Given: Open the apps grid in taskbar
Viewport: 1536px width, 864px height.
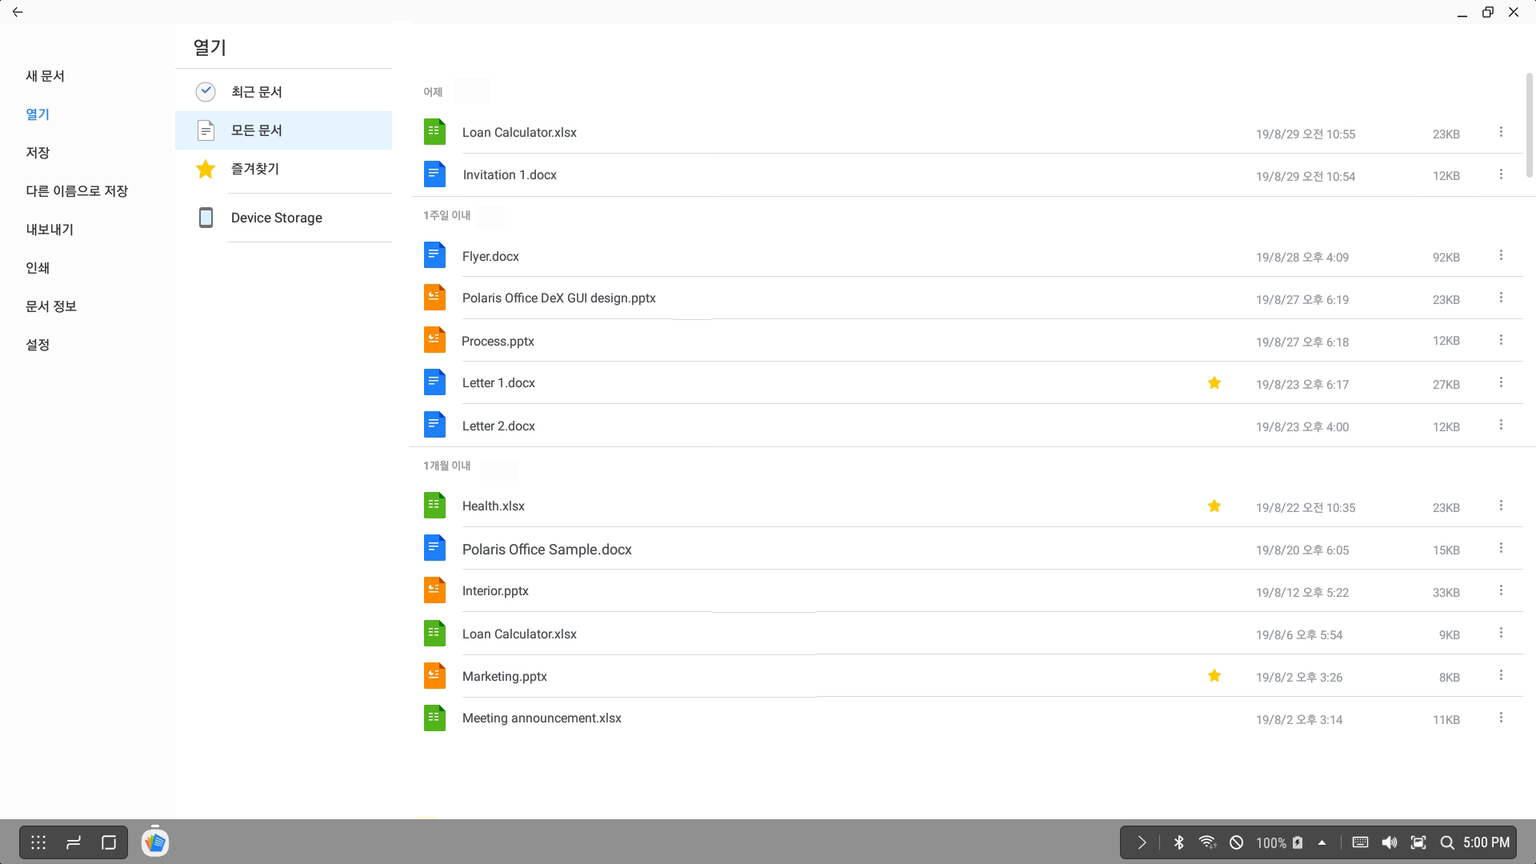Looking at the screenshot, I should tap(38, 842).
